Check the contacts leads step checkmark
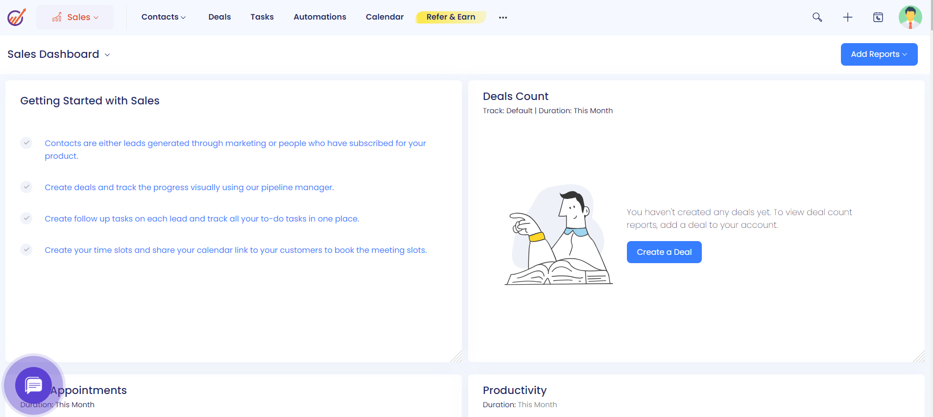Viewport: 933px width, 417px height. pyautogui.click(x=26, y=143)
